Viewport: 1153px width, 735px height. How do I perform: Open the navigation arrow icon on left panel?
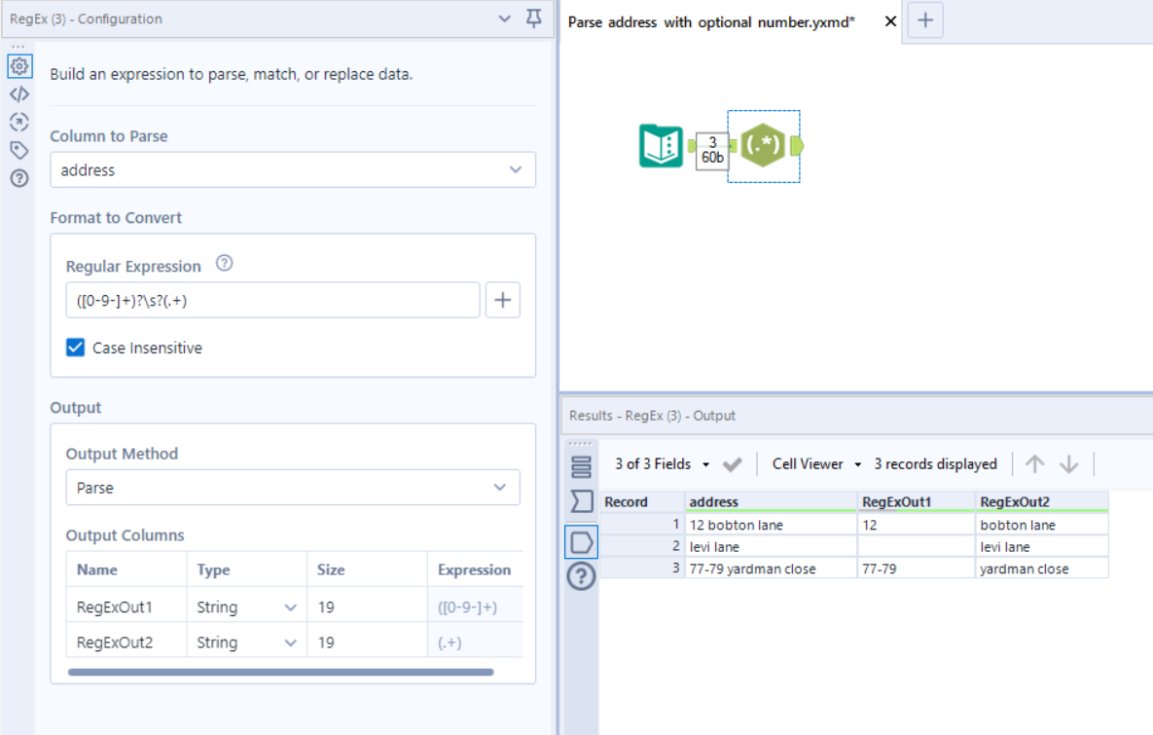click(19, 122)
